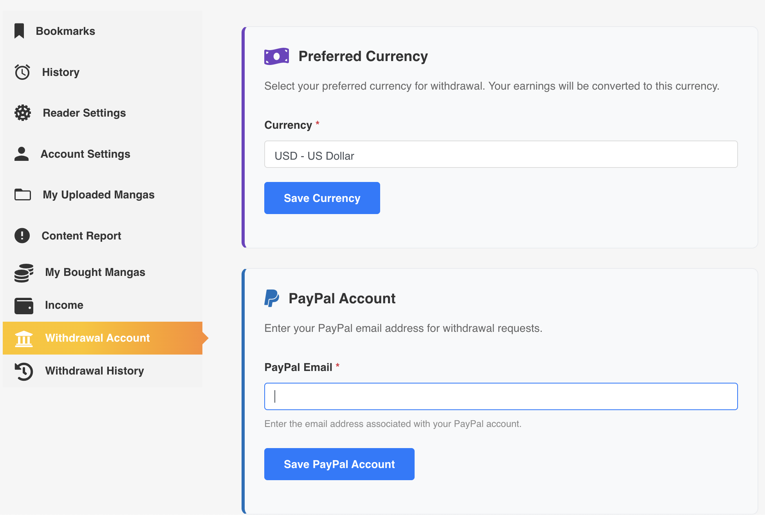Screen dimensions: 765x515
Task: Open the Withdrawal History section
Action: tap(94, 371)
